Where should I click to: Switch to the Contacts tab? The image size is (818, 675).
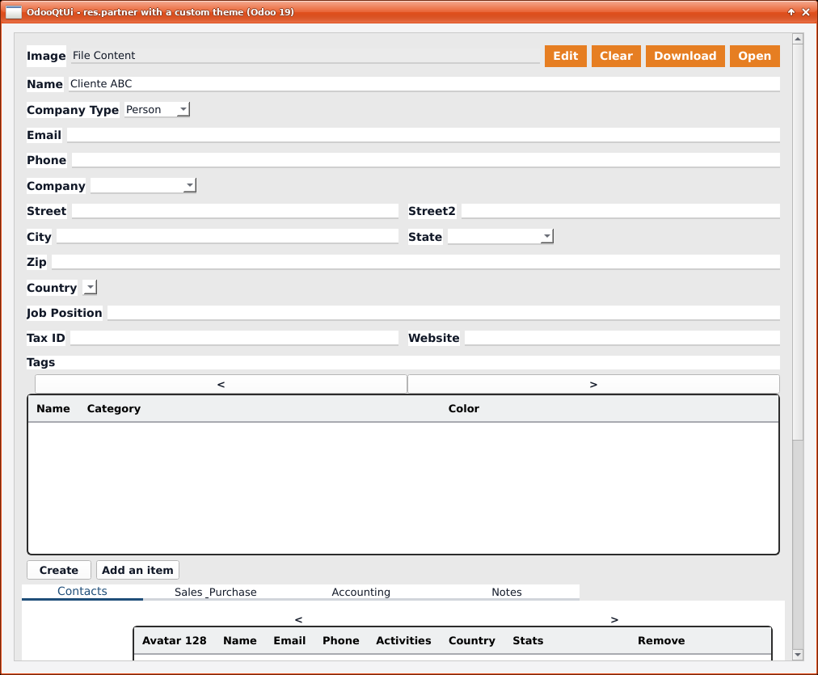(x=82, y=592)
